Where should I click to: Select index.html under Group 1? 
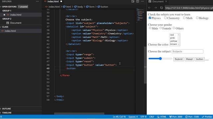pos(16,15)
